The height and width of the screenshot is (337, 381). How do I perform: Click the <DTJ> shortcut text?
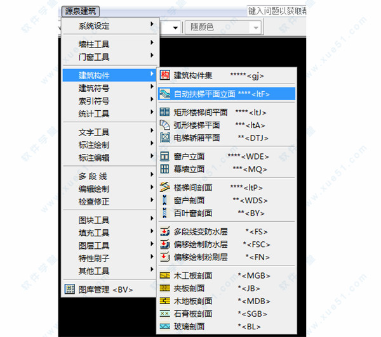click(x=257, y=138)
